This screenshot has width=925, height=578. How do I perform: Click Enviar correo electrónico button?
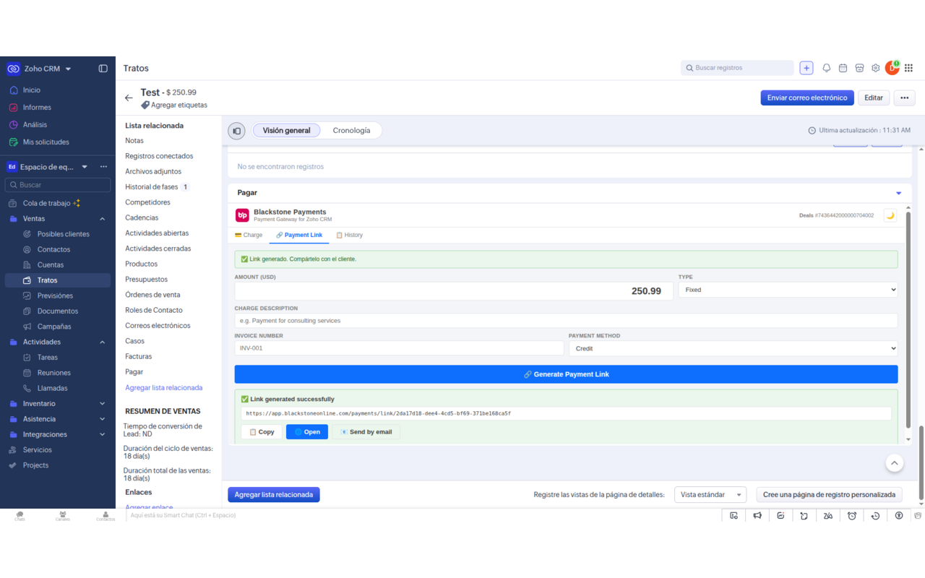coord(807,98)
